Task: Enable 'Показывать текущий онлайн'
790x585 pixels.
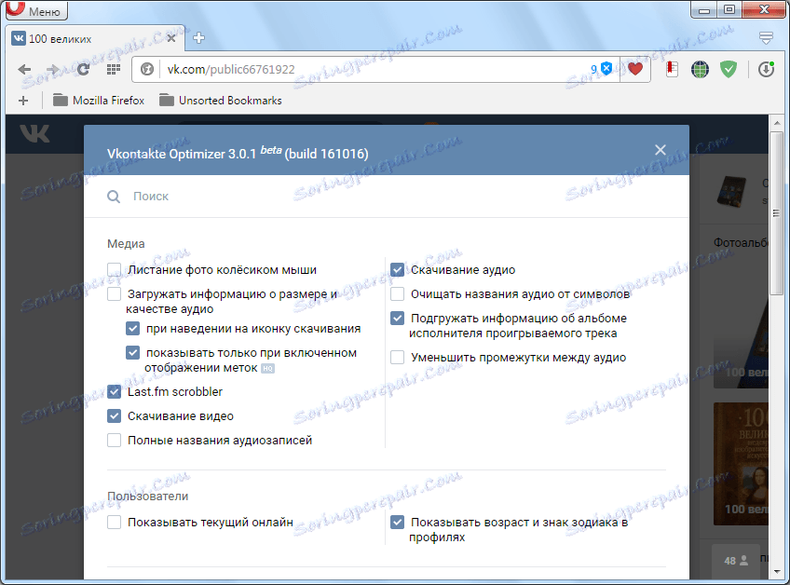Action: pos(115,522)
